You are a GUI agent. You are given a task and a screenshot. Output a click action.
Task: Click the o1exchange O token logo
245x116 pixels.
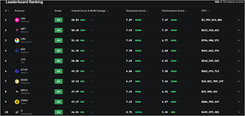click(17, 112)
